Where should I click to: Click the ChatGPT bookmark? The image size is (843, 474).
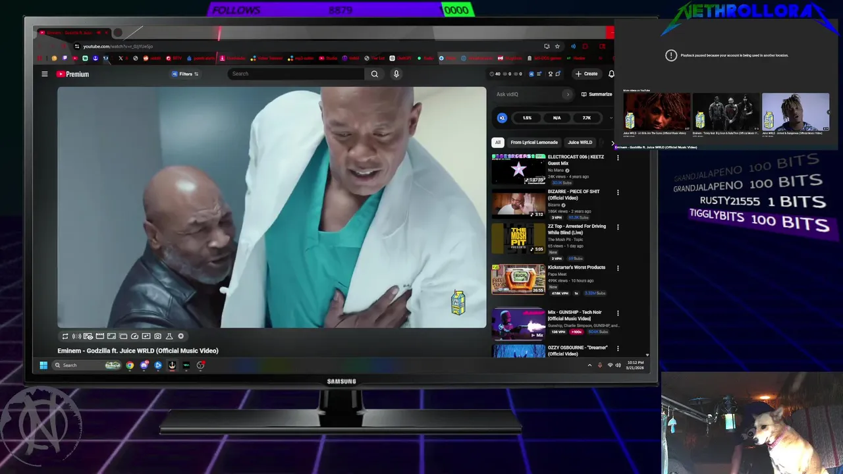click(400, 58)
